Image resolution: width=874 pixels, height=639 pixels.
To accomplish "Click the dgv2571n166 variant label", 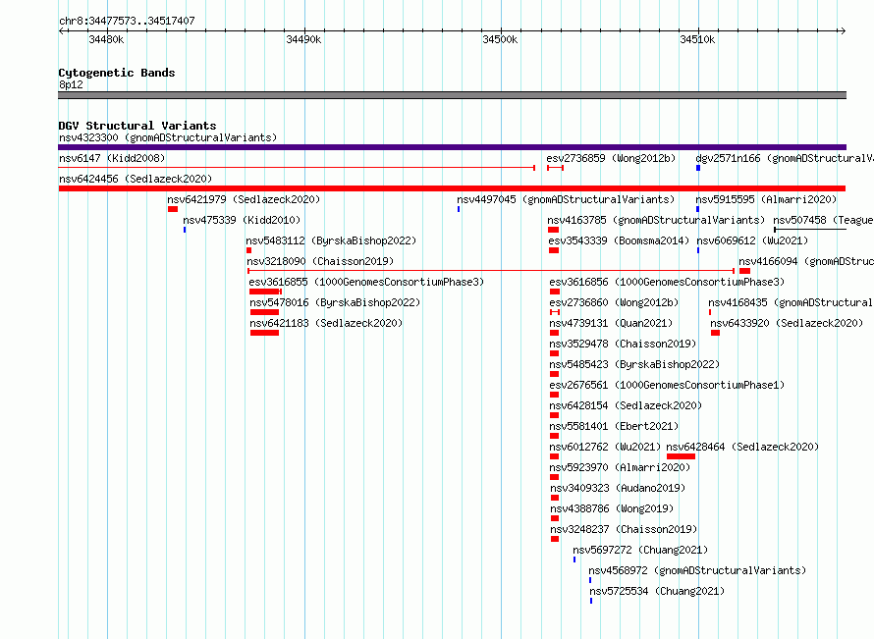I will click(785, 158).
